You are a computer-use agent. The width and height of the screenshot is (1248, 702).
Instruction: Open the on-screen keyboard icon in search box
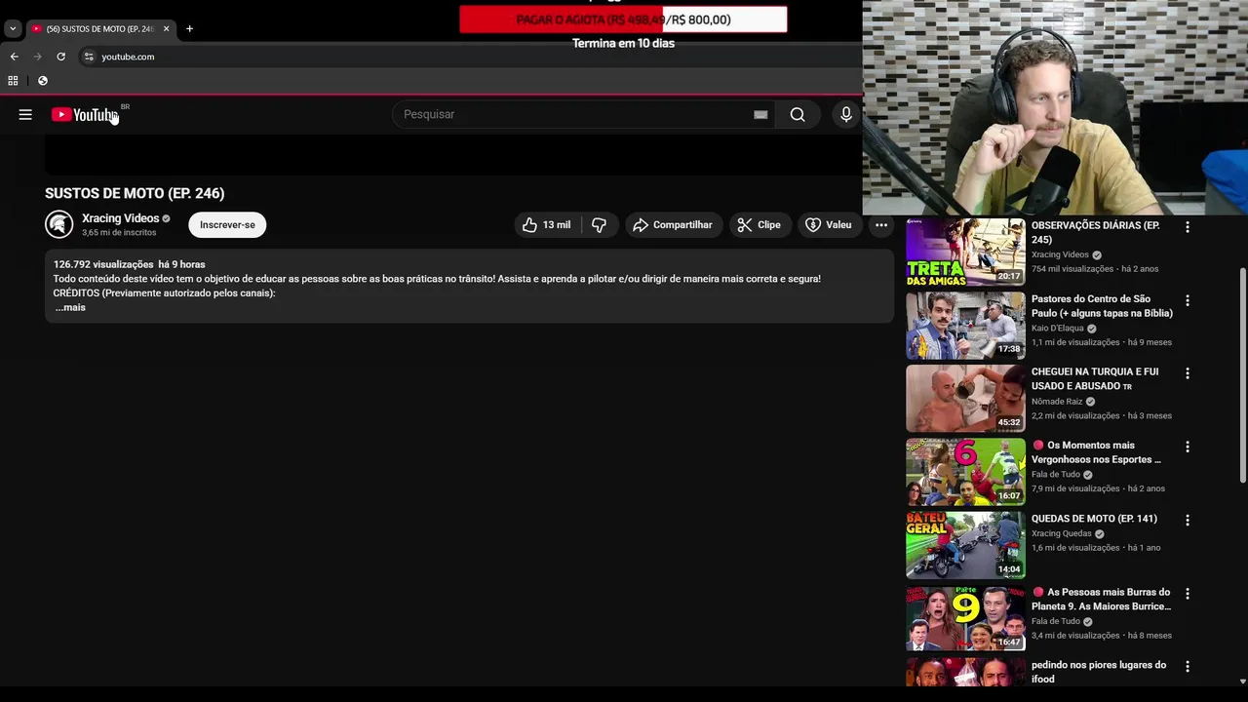tap(760, 115)
